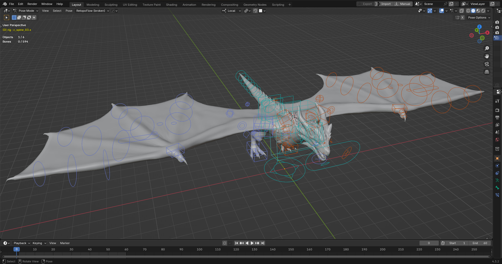Open the Scene properties tab icon
Image resolution: width=502 pixels, height=264 pixels.
click(497, 132)
